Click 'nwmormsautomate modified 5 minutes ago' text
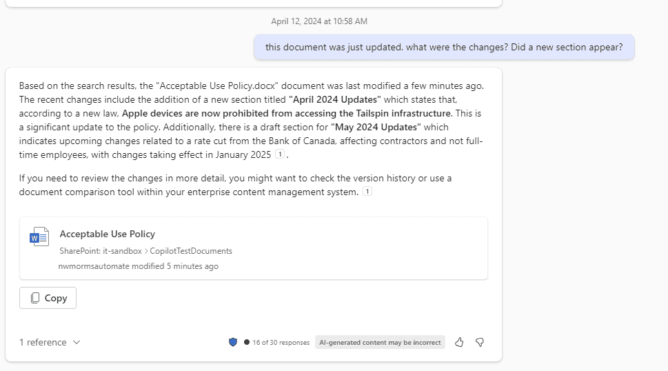 (139, 266)
